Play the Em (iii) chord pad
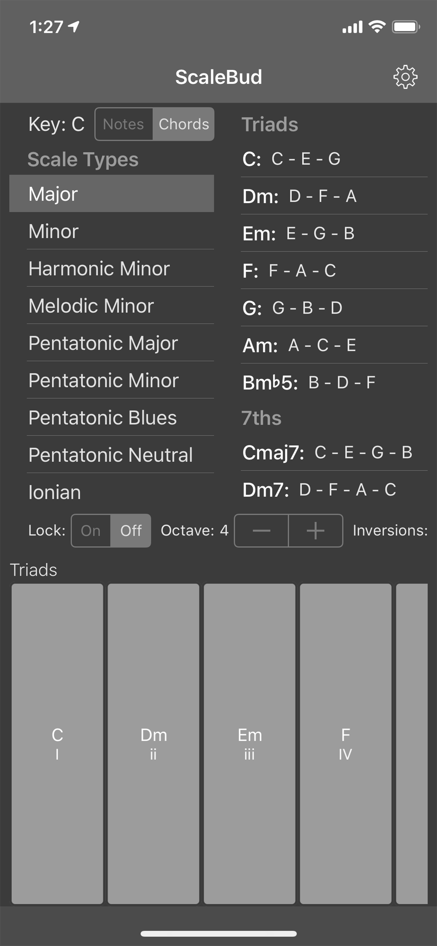 [x=250, y=743]
